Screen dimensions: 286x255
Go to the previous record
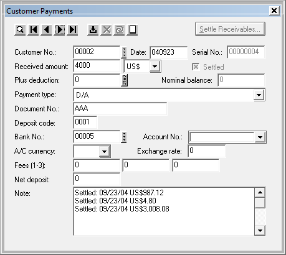click(46, 30)
